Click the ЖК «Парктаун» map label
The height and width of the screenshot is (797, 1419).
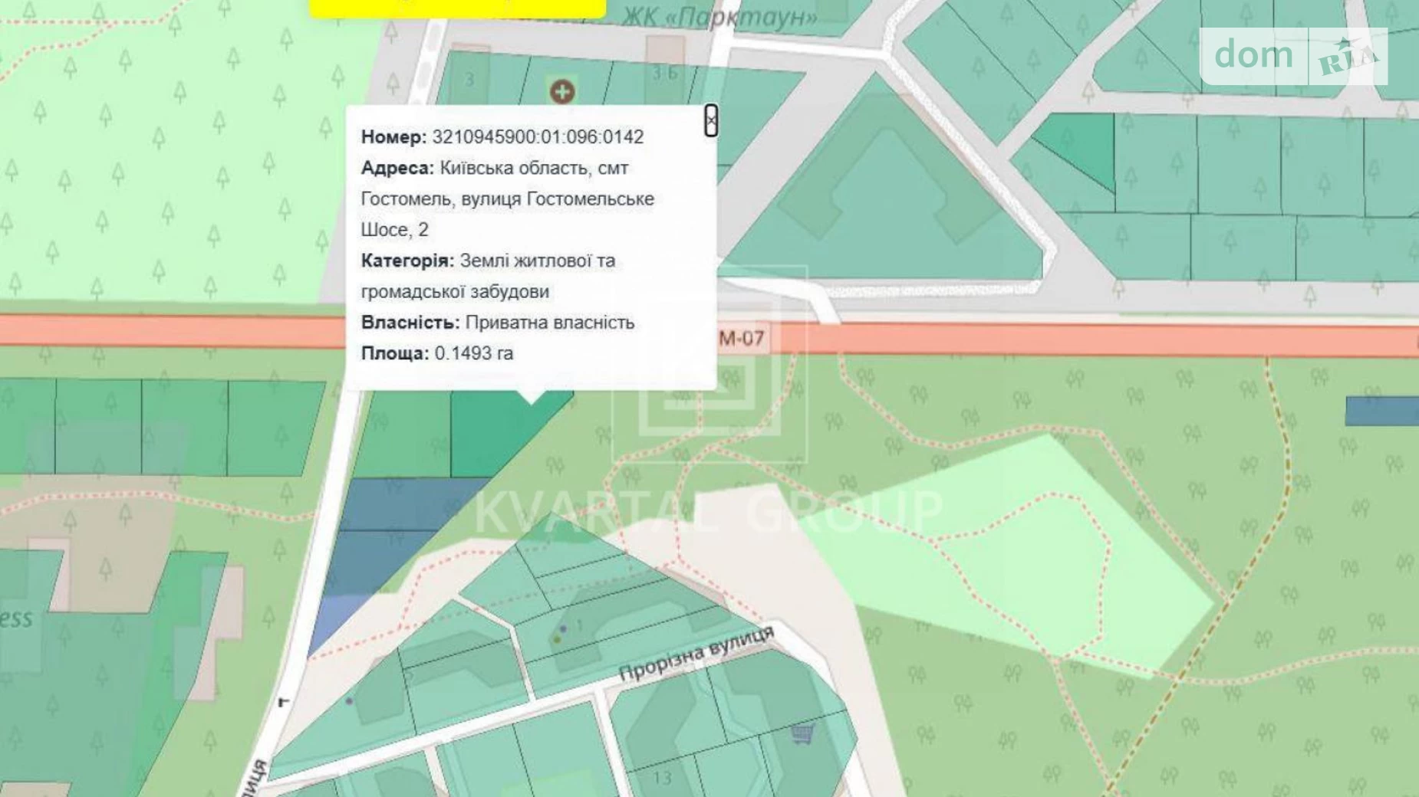pyautogui.click(x=719, y=17)
